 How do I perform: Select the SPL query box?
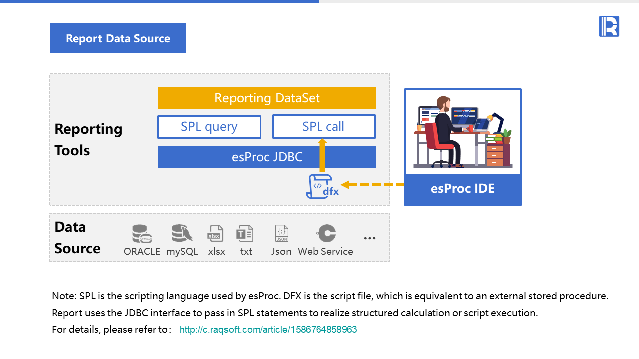(x=209, y=127)
